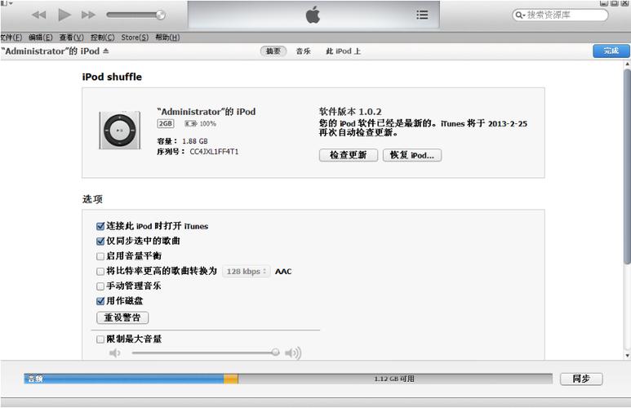Click the loud volume speaker icon

(293, 353)
